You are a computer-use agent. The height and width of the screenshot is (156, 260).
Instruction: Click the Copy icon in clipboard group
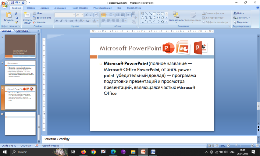16,18
